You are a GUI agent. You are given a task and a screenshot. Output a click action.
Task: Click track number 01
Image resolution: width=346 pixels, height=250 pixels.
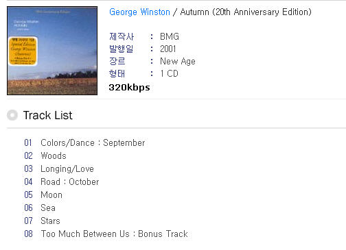(x=28, y=143)
